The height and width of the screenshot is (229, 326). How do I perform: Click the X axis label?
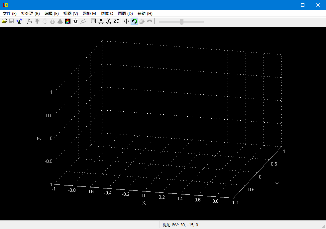click(x=144, y=203)
